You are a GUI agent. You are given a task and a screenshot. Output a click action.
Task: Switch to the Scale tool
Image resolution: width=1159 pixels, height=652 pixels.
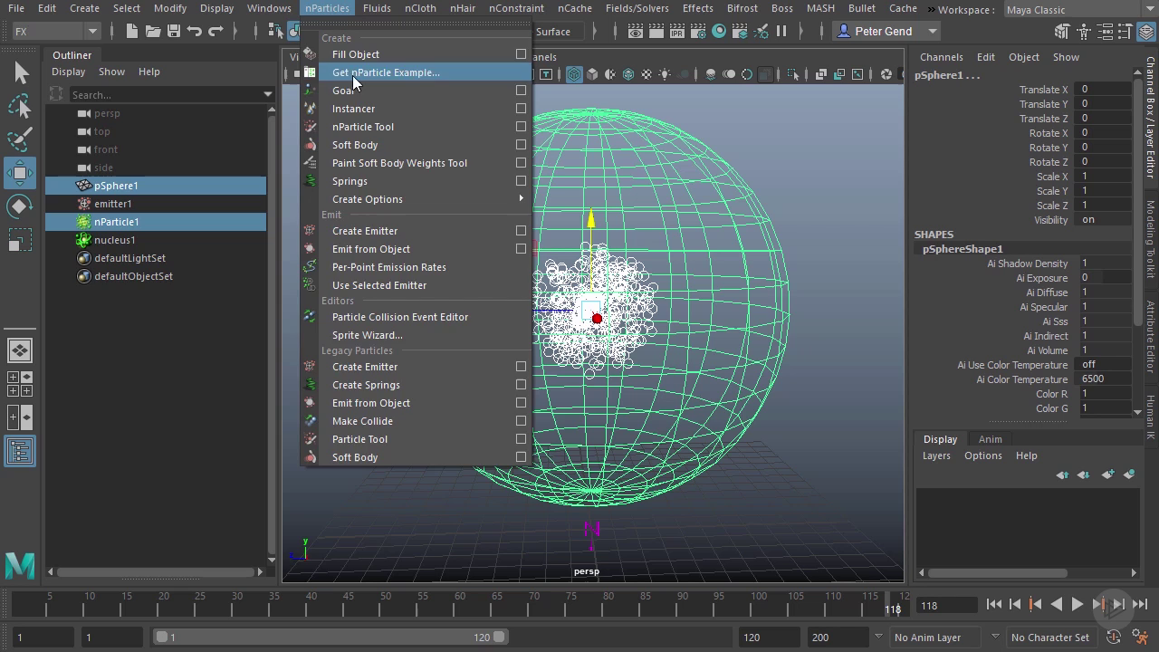click(x=20, y=240)
